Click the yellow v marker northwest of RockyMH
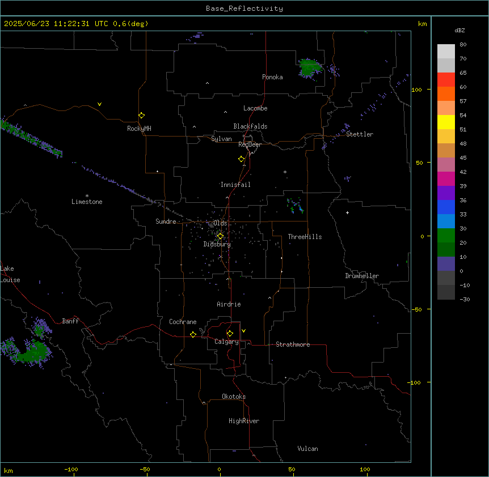The width and height of the screenshot is (489, 477). [x=99, y=104]
